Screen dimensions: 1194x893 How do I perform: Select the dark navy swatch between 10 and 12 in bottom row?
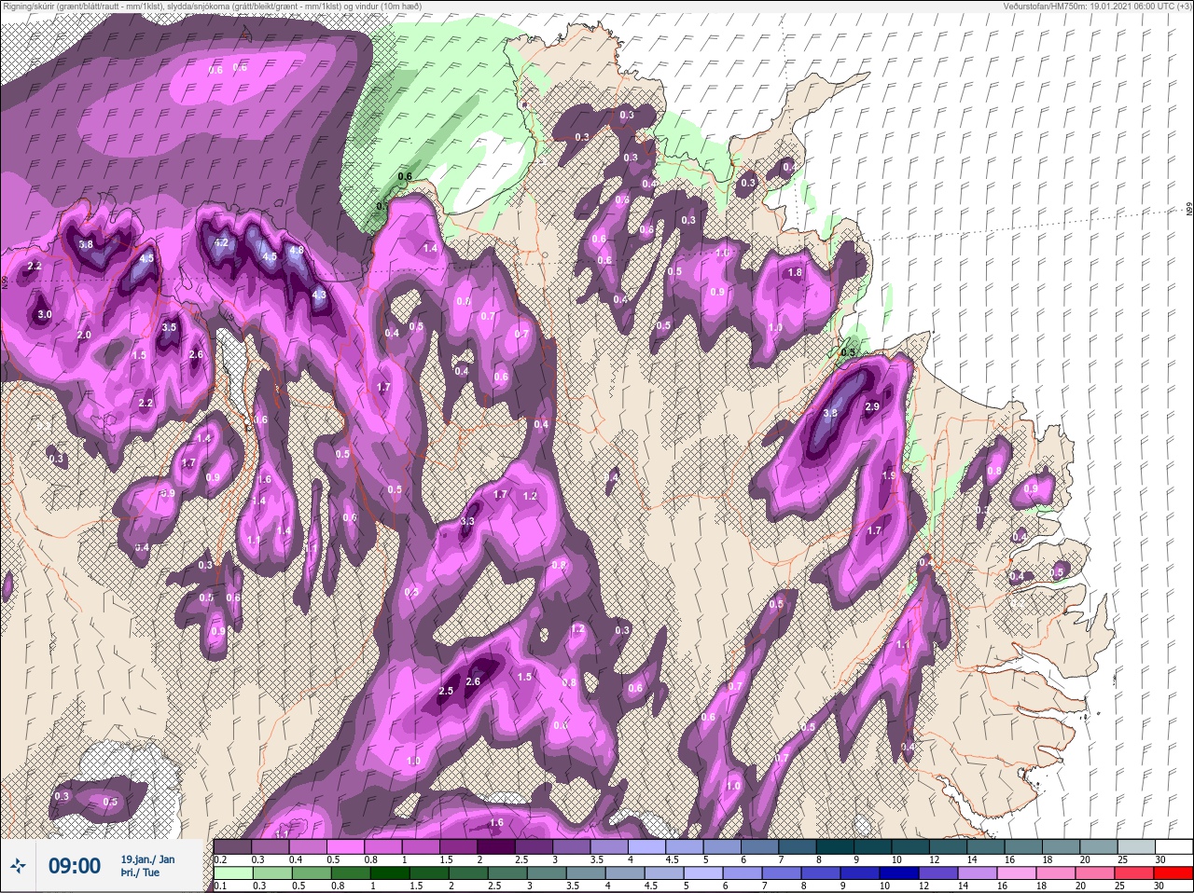(899, 872)
